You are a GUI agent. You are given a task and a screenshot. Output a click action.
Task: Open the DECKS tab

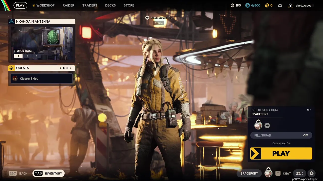click(110, 5)
